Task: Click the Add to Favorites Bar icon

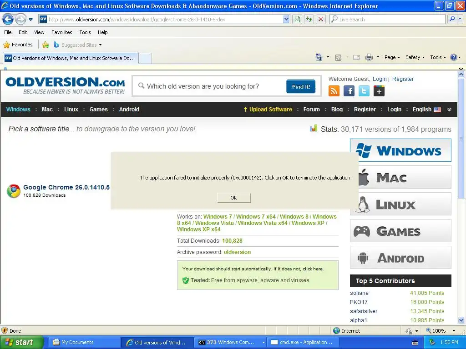Action: pos(46,45)
